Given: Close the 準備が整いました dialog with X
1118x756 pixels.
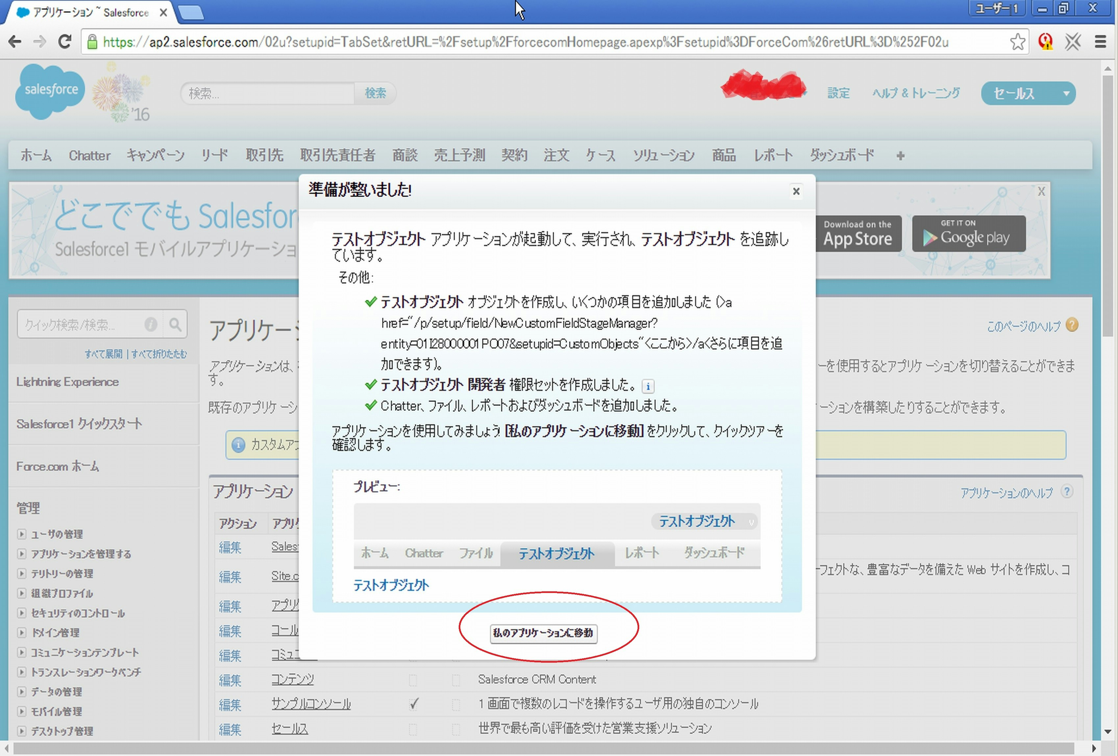Looking at the screenshot, I should pyautogui.click(x=796, y=191).
